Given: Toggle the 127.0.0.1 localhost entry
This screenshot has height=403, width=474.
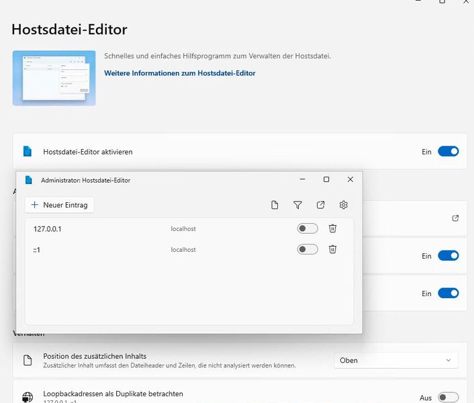Looking at the screenshot, I should [307, 228].
